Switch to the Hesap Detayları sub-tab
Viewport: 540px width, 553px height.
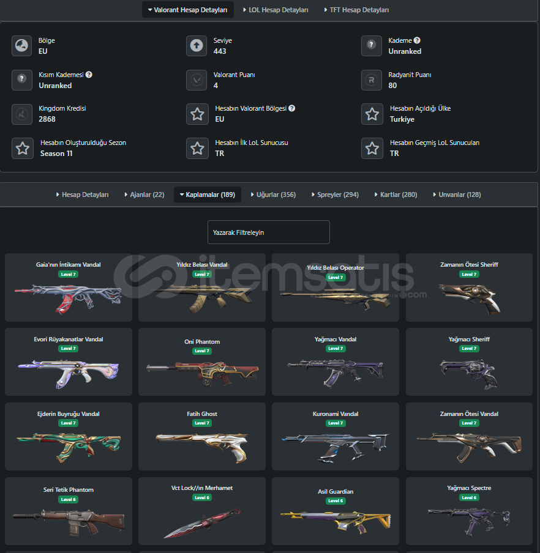tap(82, 195)
